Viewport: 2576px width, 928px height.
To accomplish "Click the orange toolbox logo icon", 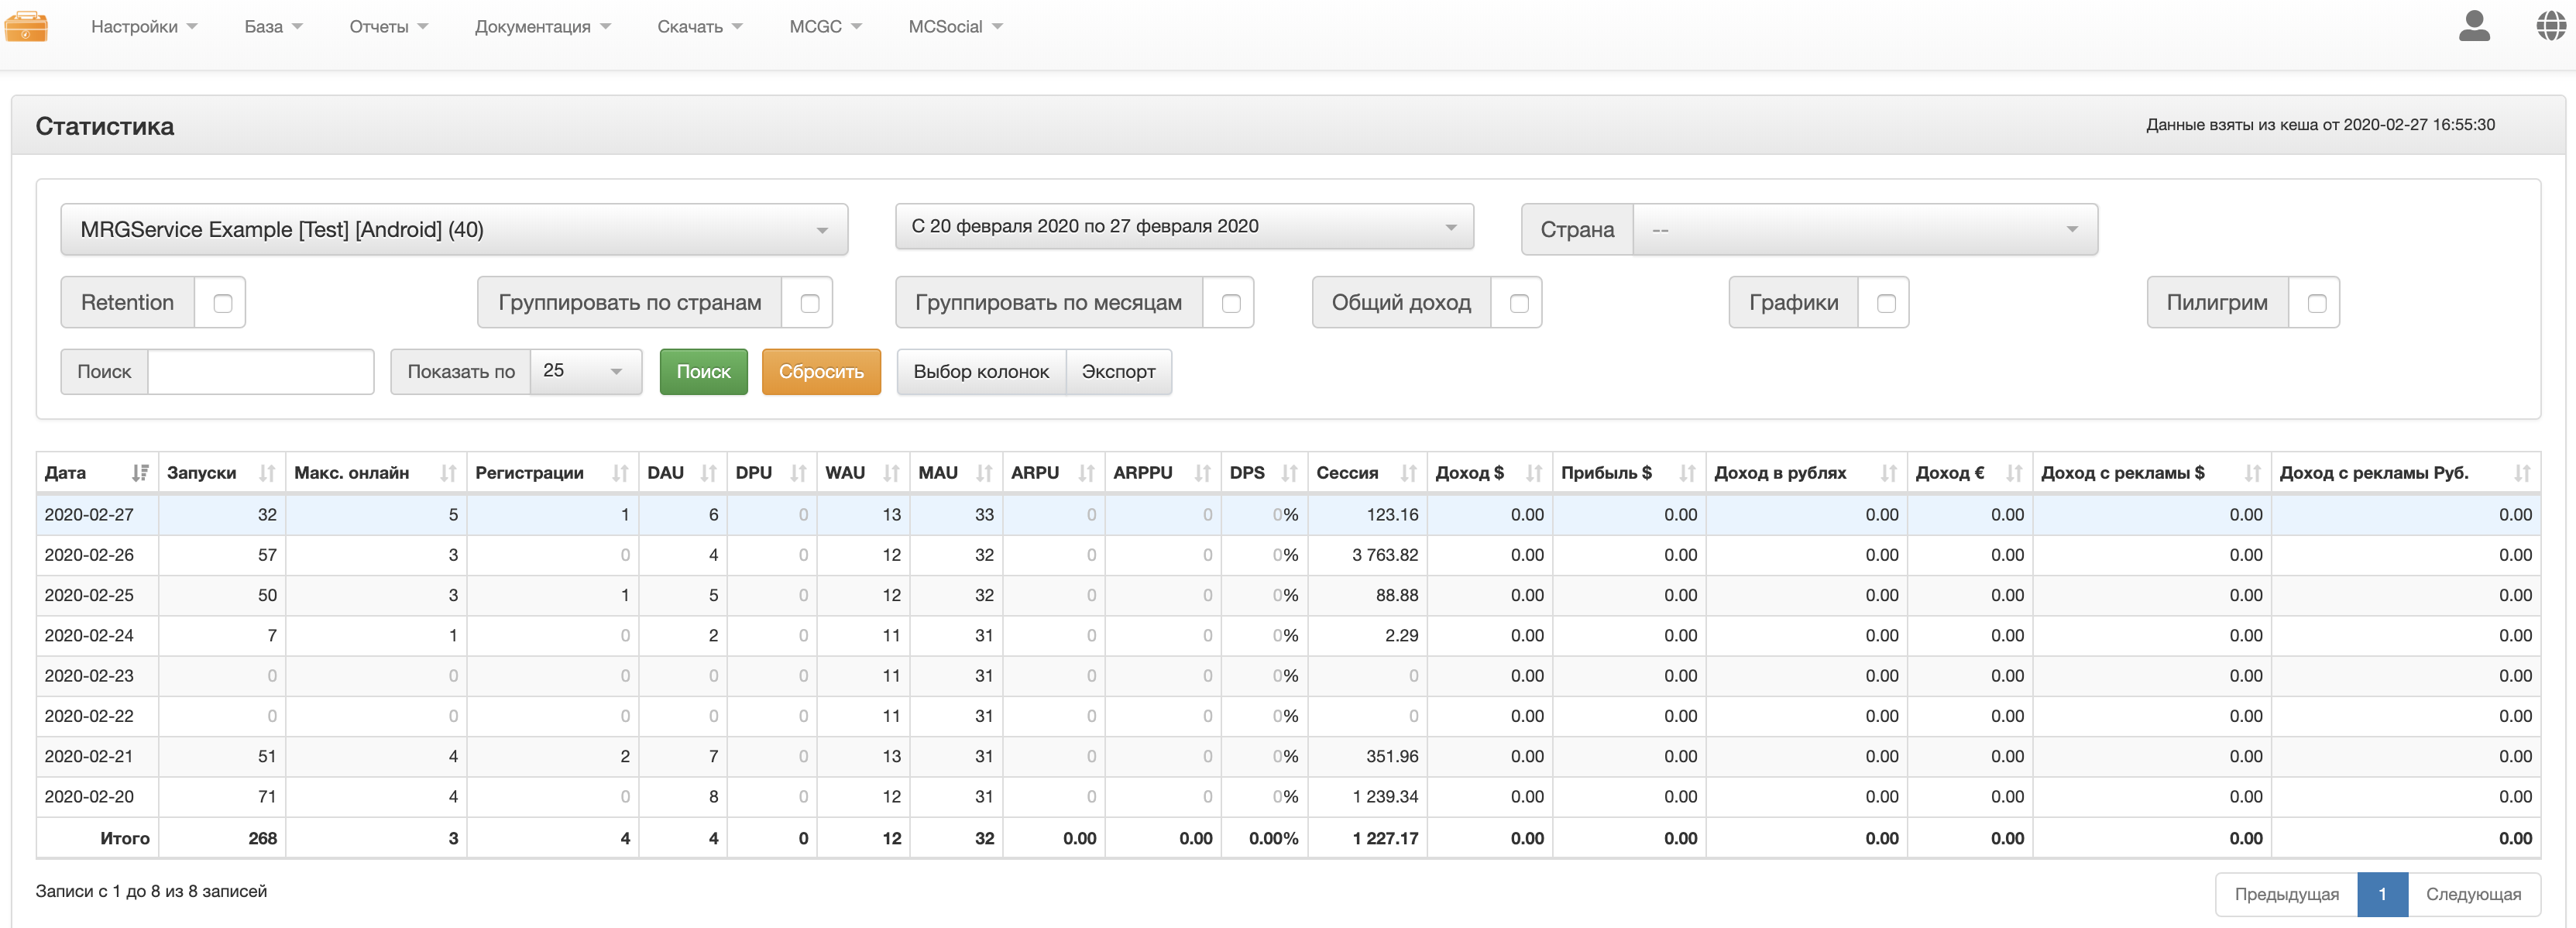I will pyautogui.click(x=26, y=26).
